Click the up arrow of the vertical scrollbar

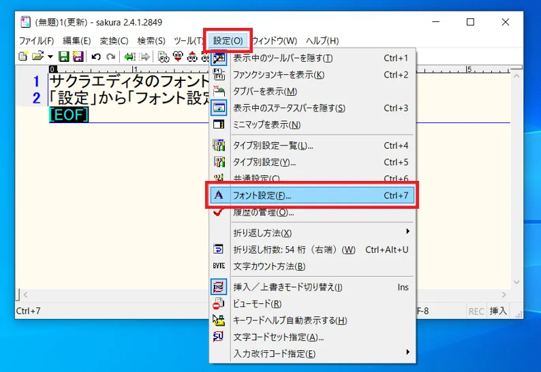516,76
